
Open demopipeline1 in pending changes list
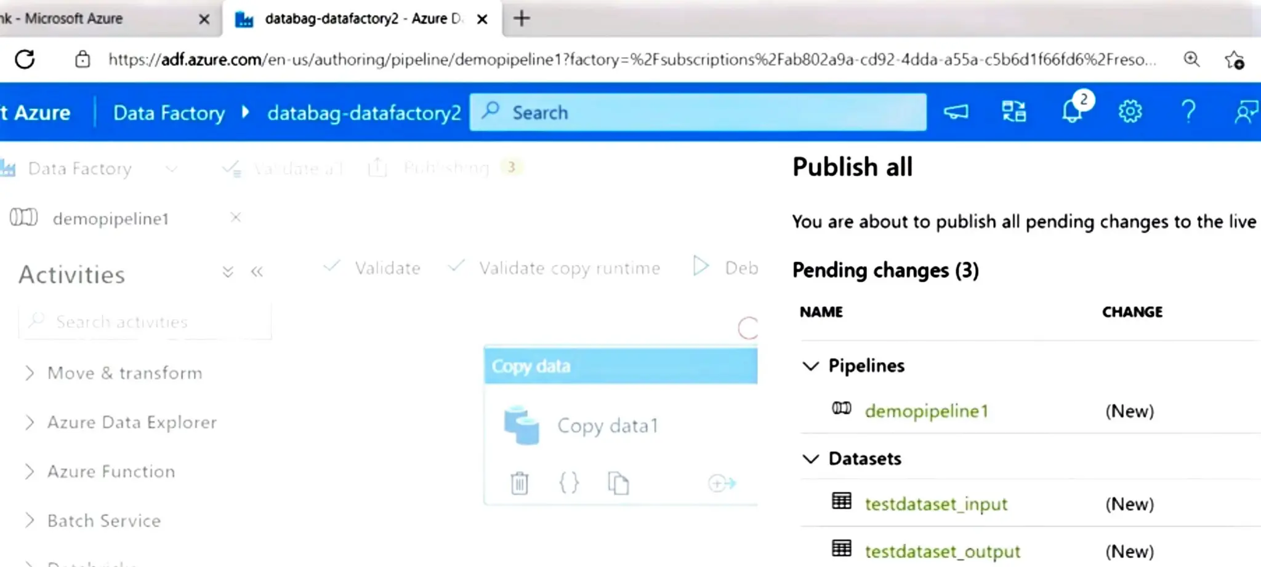coord(926,411)
